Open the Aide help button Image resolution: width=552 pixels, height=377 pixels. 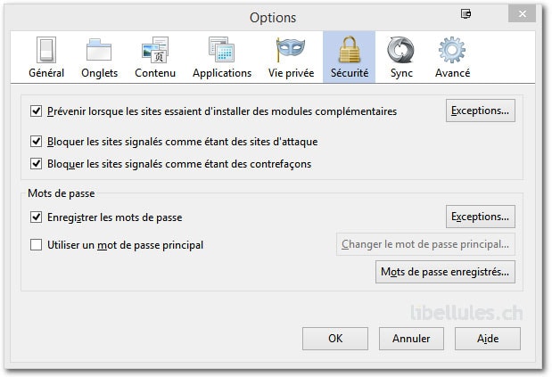(x=488, y=339)
